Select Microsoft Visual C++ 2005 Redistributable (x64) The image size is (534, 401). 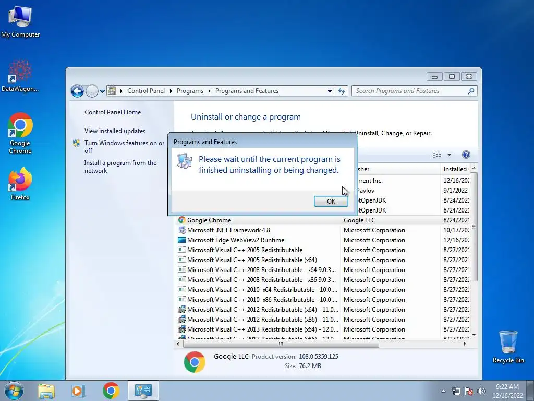tap(323, 260)
